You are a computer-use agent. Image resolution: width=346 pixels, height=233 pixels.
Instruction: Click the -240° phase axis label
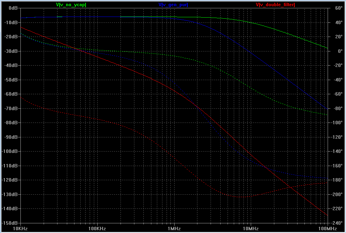[337, 223]
